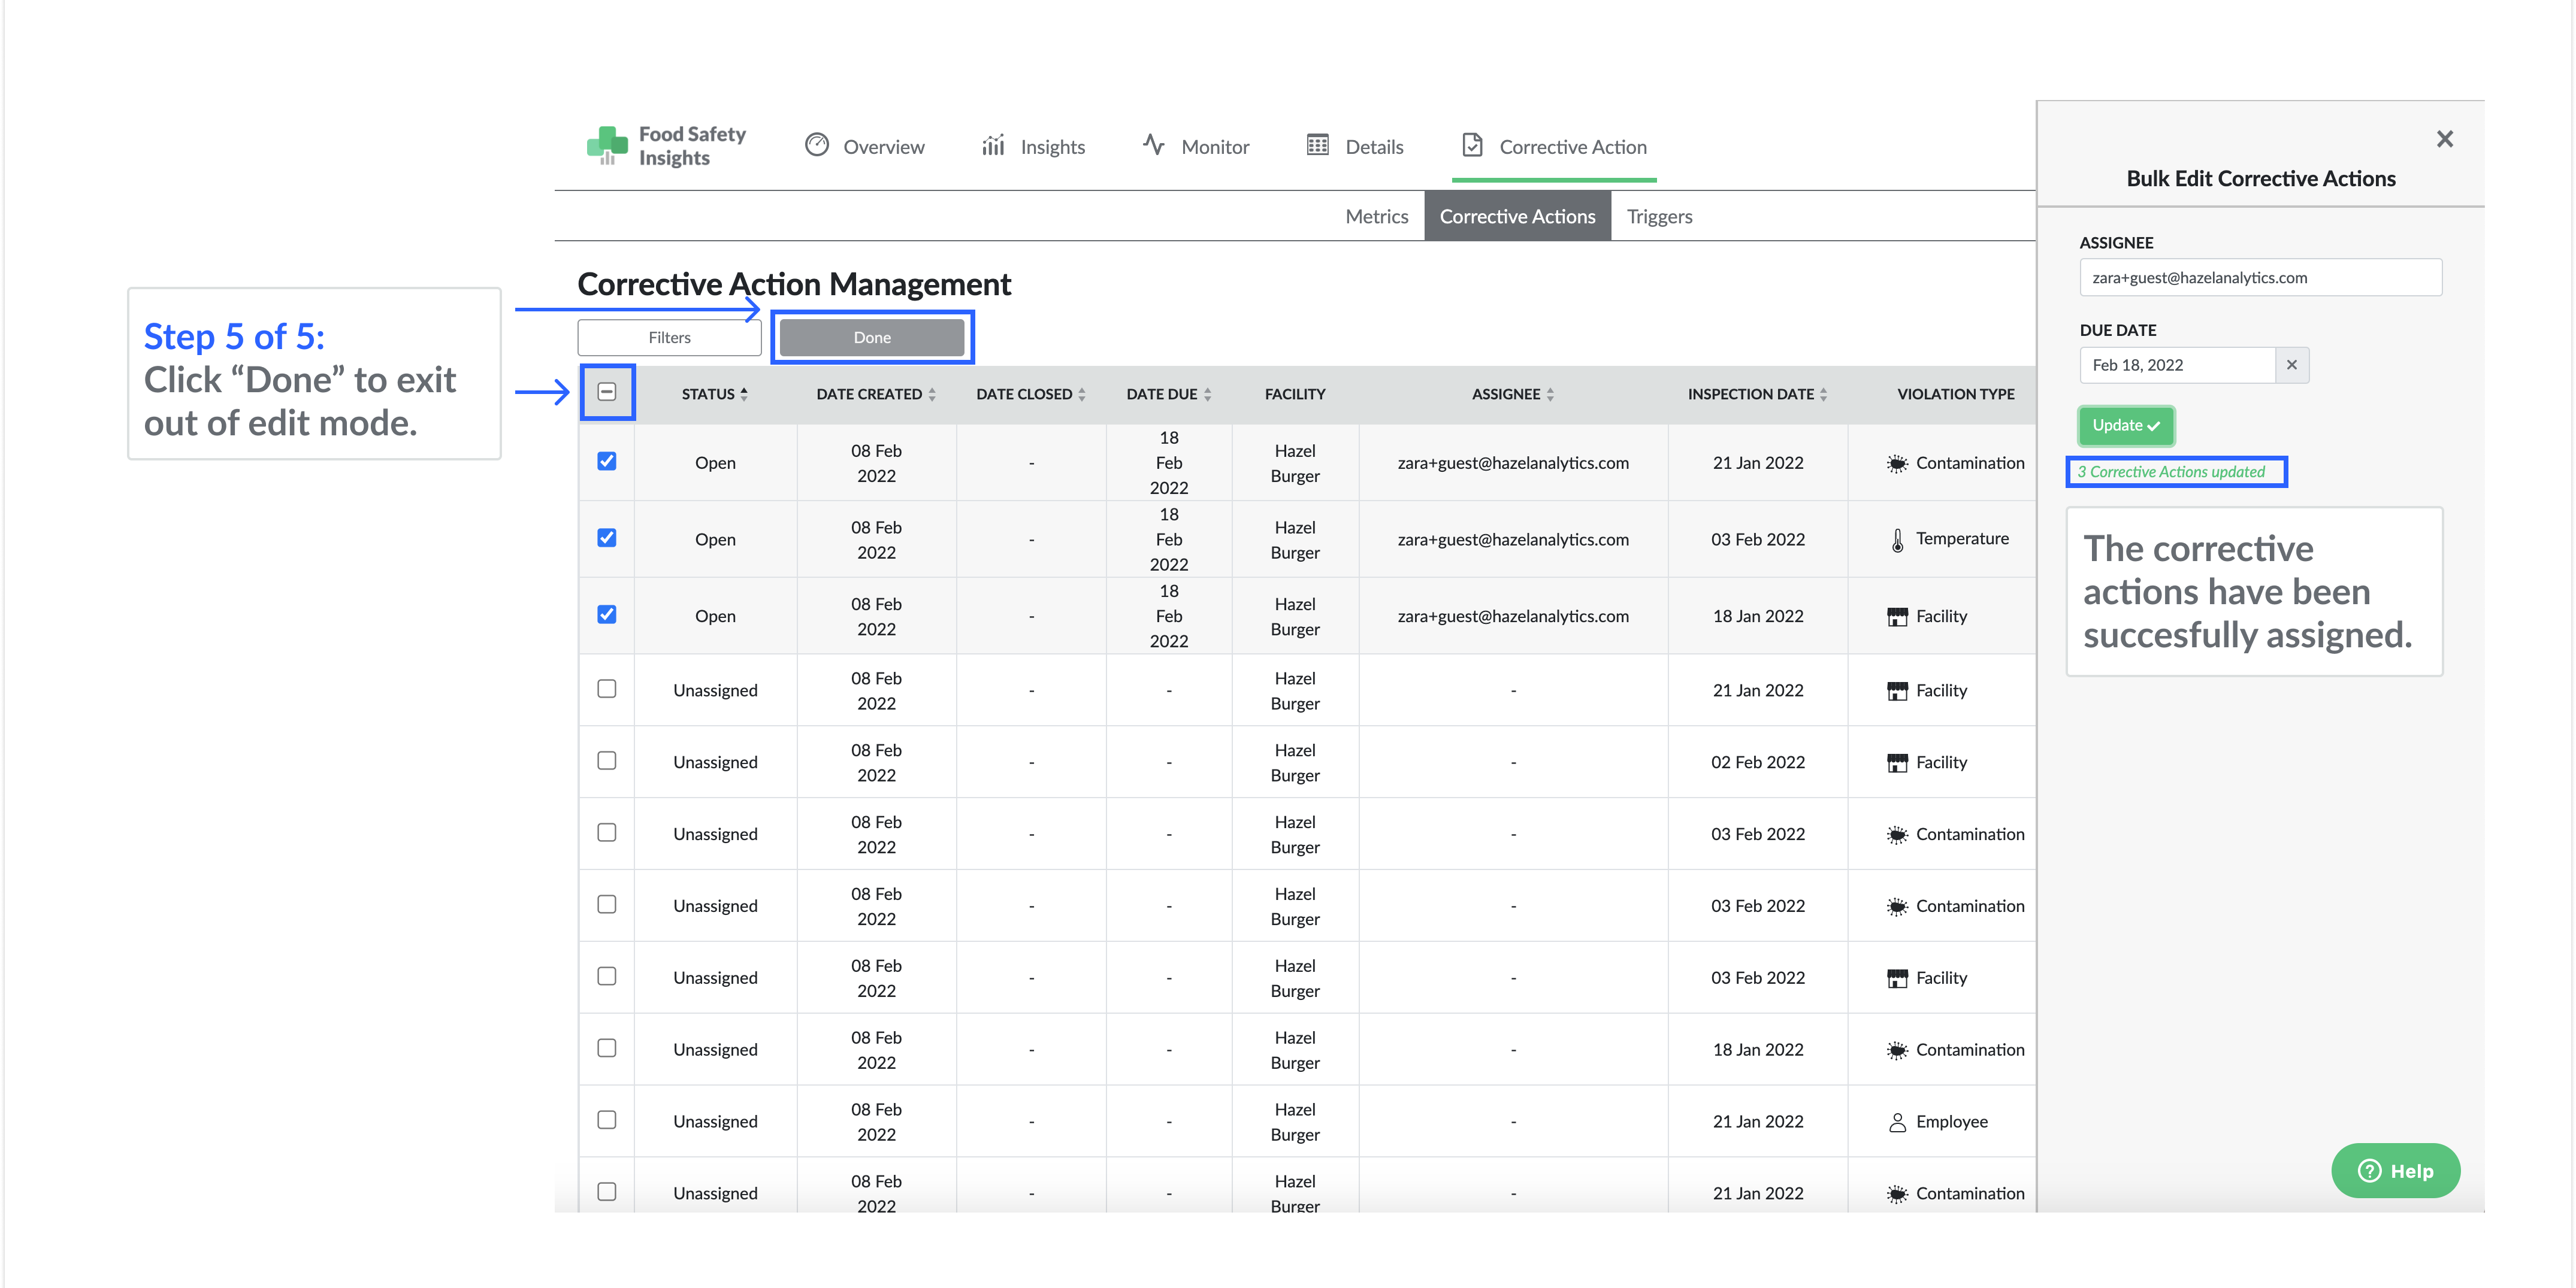The height and width of the screenshot is (1288, 2576).
Task: Switch to the Metrics tab
Action: pyautogui.click(x=1376, y=216)
